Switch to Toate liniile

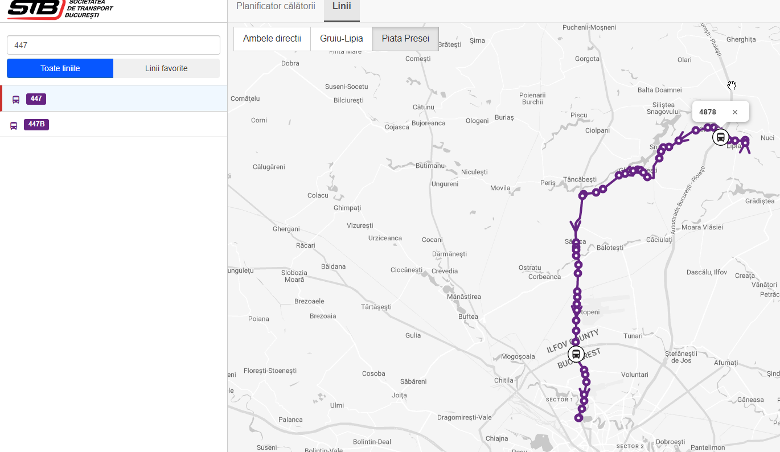pyautogui.click(x=60, y=68)
